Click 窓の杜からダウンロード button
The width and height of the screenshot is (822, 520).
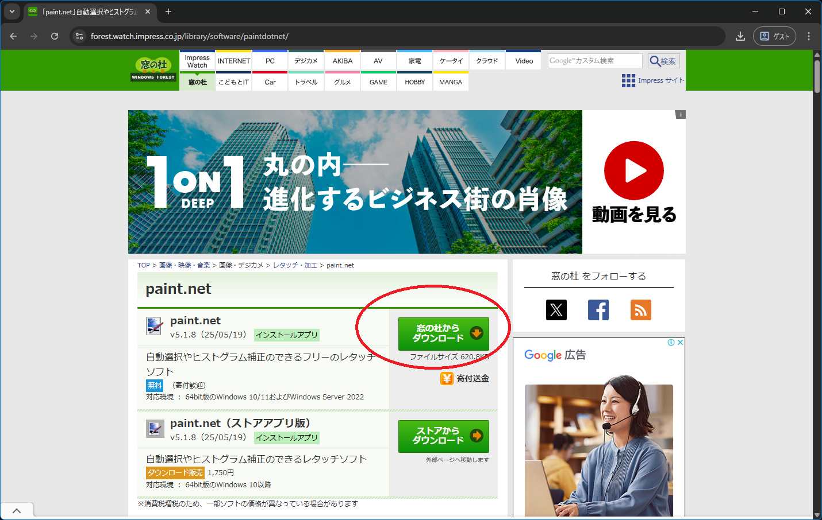tap(444, 333)
